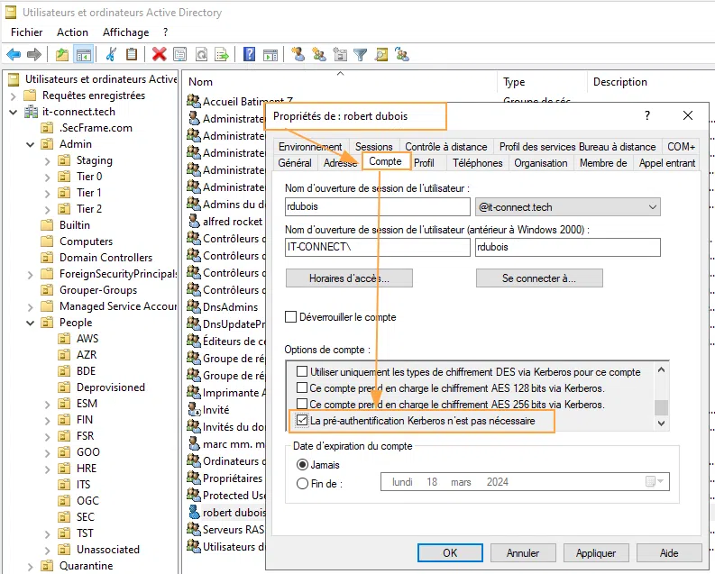
Task: Click the rdubois logon name field
Action: tap(377, 207)
